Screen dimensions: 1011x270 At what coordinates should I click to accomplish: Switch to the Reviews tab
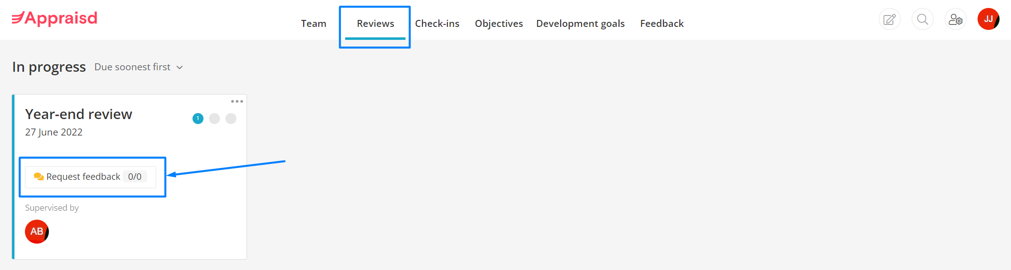[375, 23]
